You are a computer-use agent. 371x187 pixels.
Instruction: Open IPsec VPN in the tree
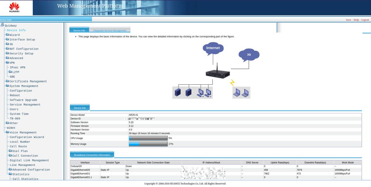(18, 67)
